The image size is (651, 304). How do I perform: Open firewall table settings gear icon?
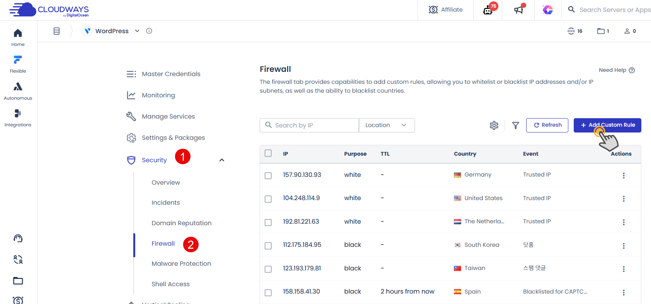click(494, 126)
